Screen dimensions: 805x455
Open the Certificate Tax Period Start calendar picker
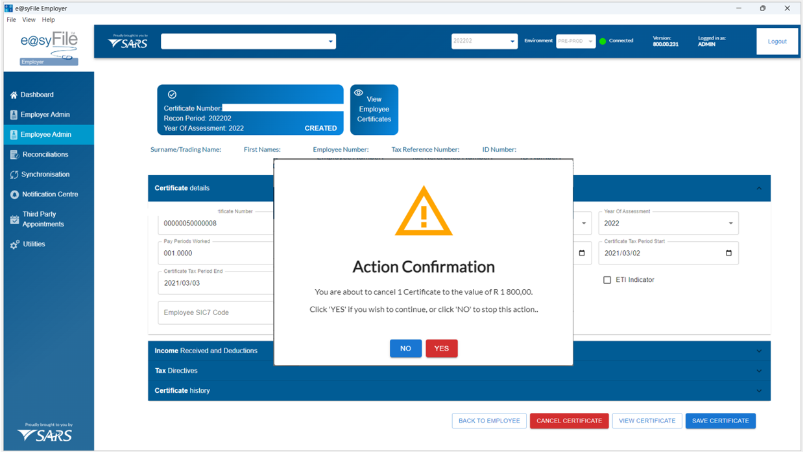pos(728,253)
